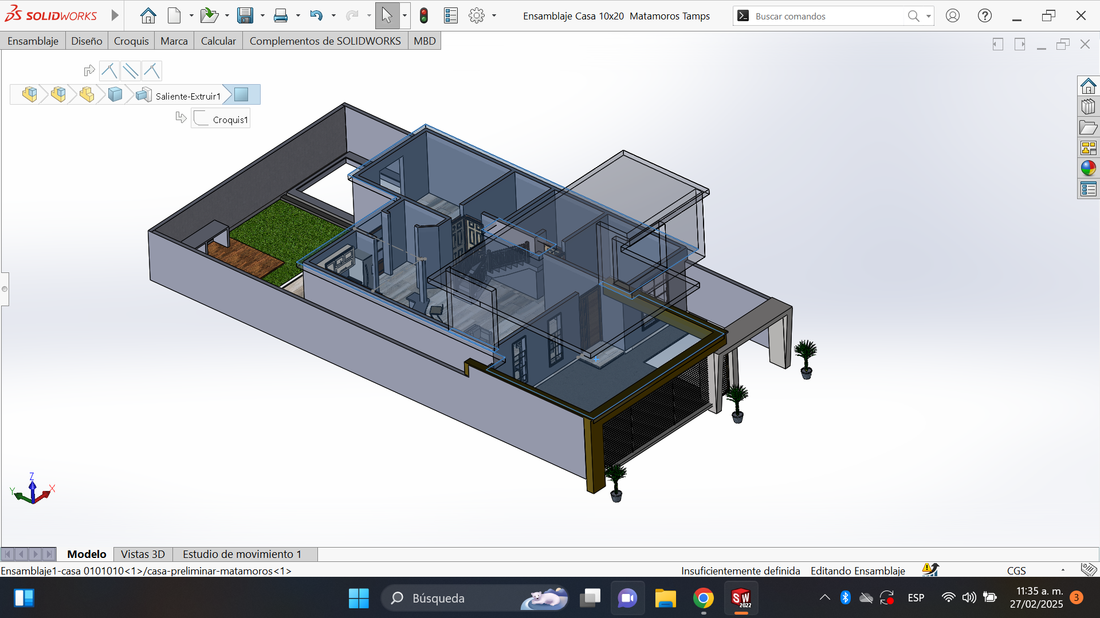Click the SOLIDWORKS Resources home pane icon

click(x=1088, y=86)
